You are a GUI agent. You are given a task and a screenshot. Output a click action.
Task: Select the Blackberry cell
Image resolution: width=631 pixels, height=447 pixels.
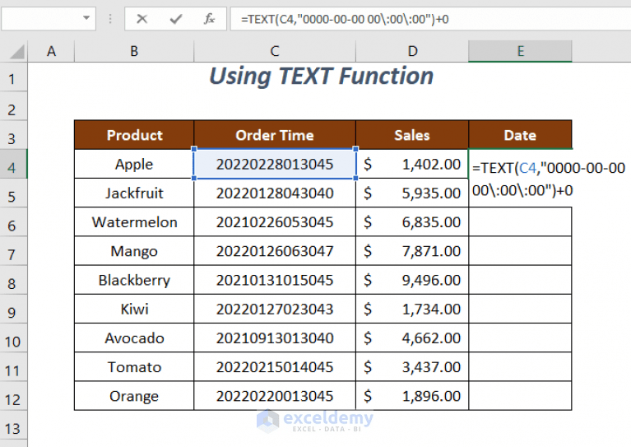tap(134, 280)
